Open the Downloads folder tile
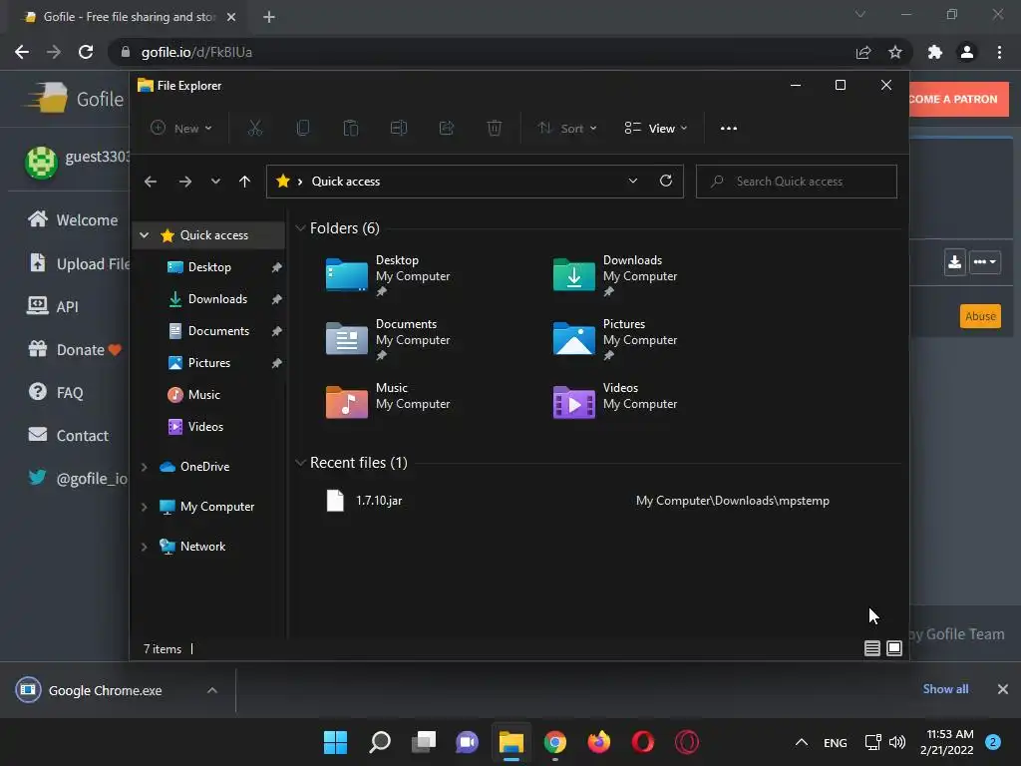The height and width of the screenshot is (766, 1021). point(614,275)
